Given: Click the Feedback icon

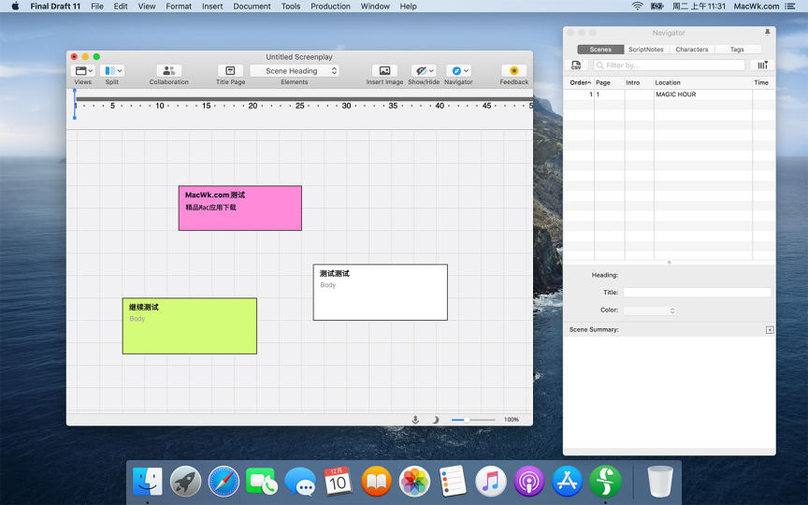Looking at the screenshot, I should (513, 70).
